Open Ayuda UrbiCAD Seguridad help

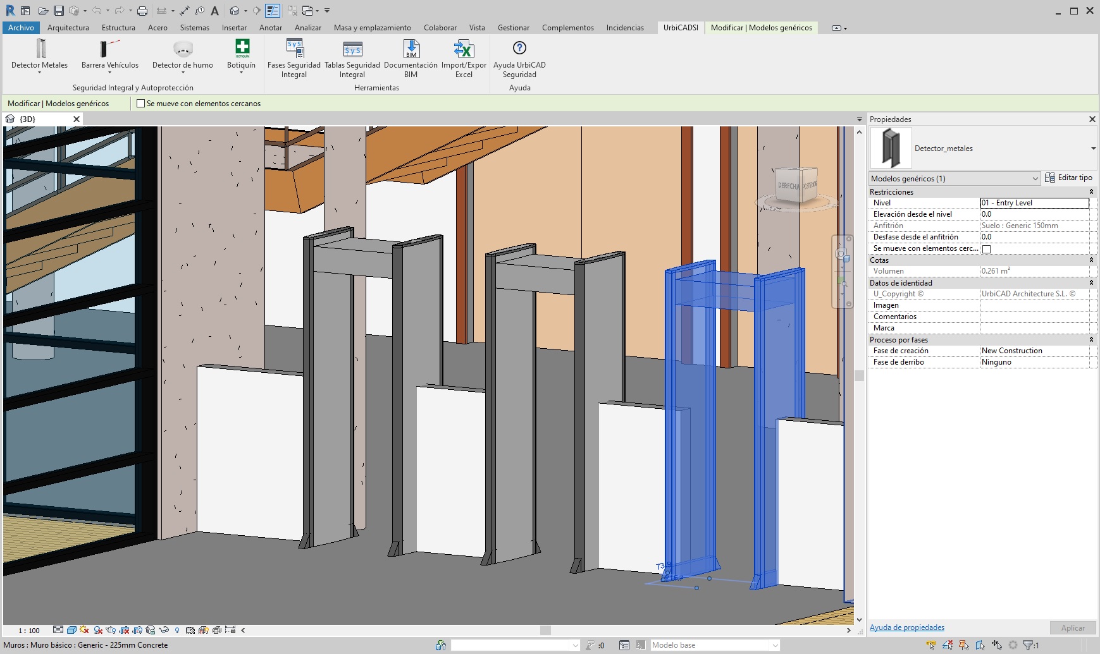(x=519, y=49)
